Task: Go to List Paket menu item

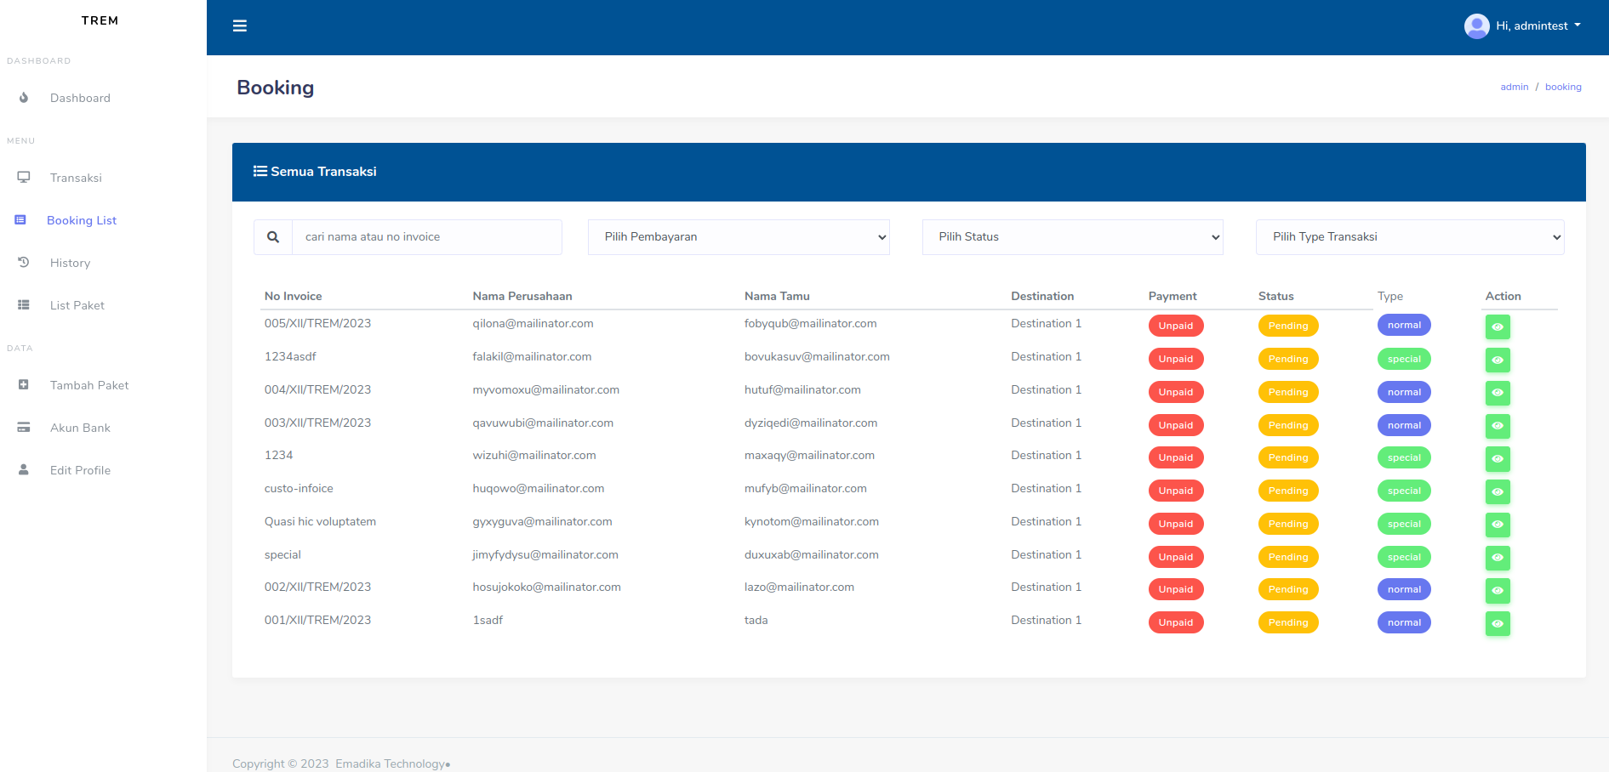Action: click(x=77, y=305)
